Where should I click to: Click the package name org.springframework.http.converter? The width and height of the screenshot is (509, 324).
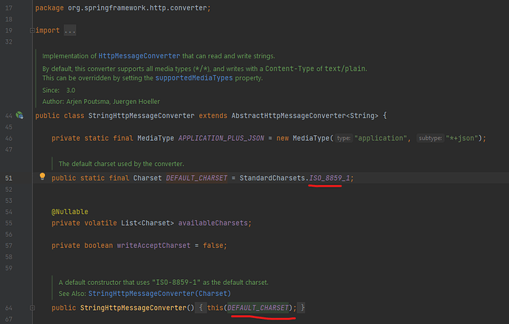click(137, 8)
